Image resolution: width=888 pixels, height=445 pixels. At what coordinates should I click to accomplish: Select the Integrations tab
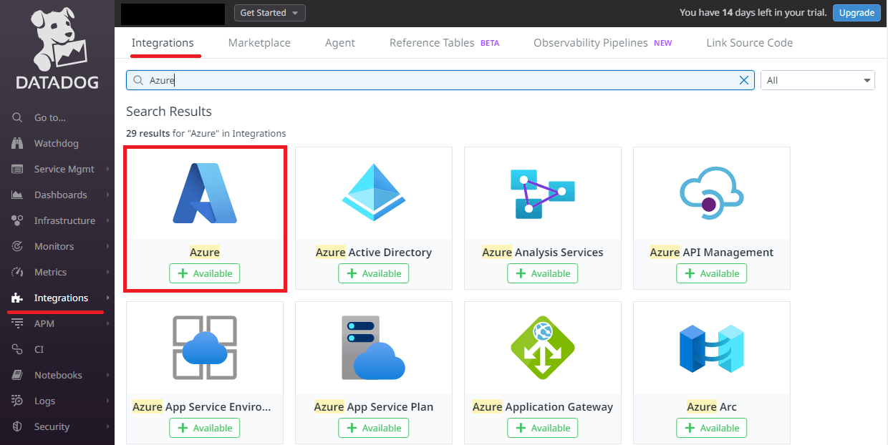163,43
